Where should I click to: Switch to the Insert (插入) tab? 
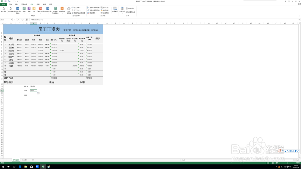pos(17,4)
